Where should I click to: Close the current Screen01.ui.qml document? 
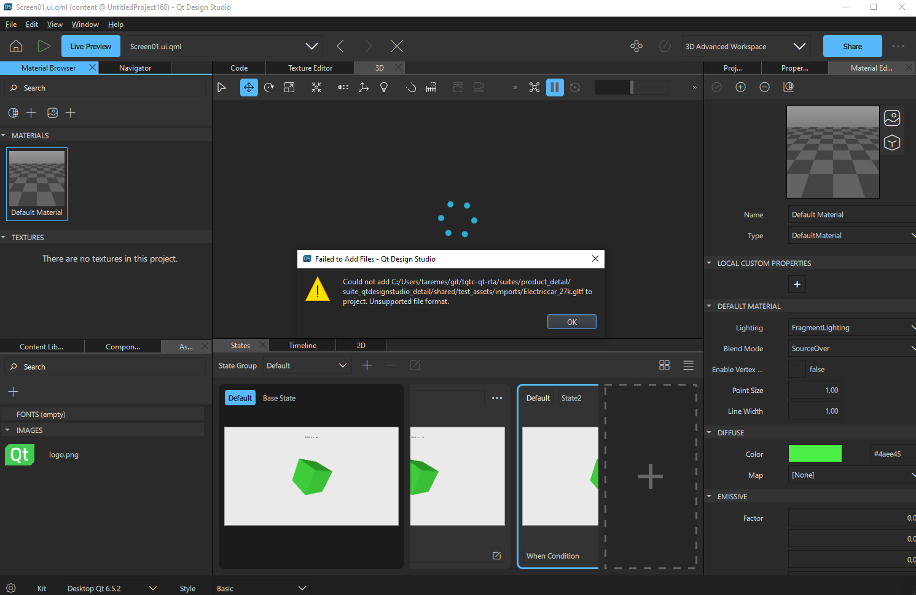[x=397, y=46]
